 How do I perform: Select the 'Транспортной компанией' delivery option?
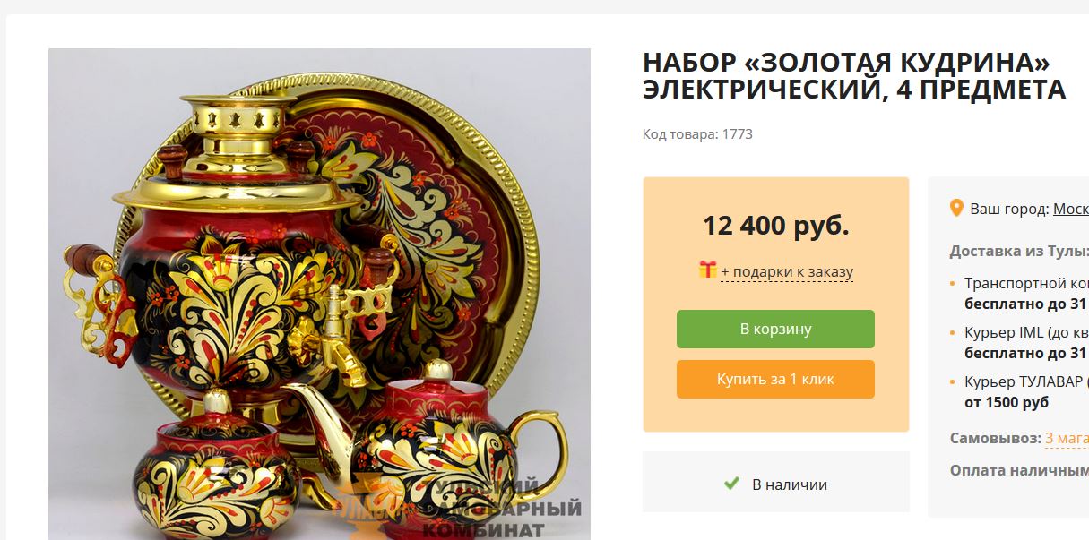1026,292
